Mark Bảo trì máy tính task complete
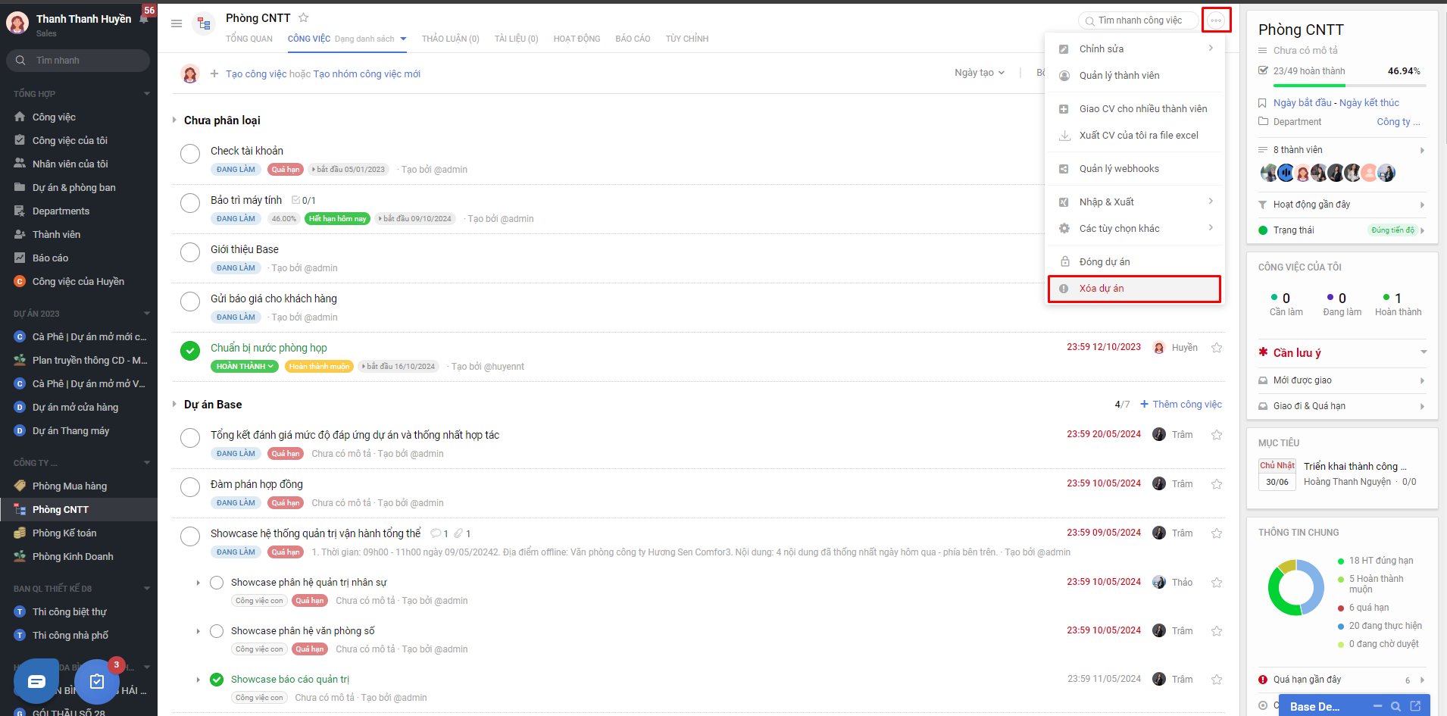Screen dimensions: 1447x716 point(190,203)
